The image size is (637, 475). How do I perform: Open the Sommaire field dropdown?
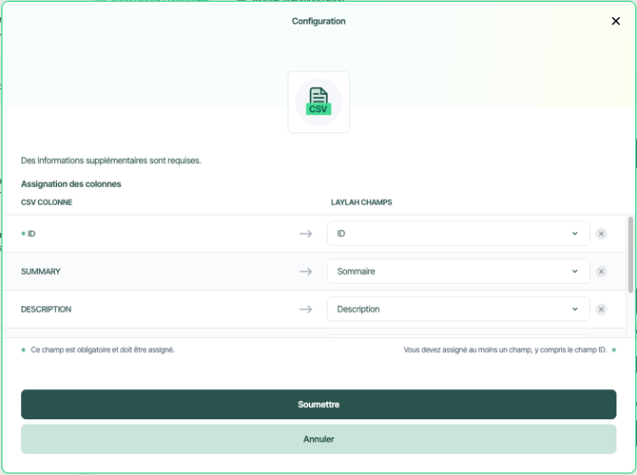tap(458, 271)
